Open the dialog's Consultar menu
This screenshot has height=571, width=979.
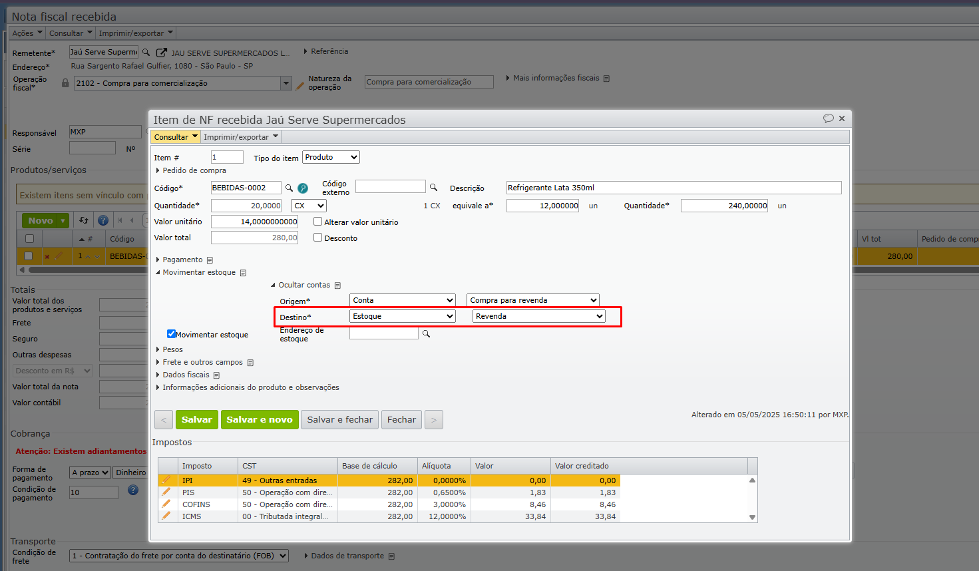[x=176, y=137]
